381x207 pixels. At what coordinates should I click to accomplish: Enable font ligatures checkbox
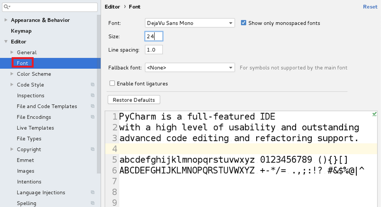click(112, 83)
